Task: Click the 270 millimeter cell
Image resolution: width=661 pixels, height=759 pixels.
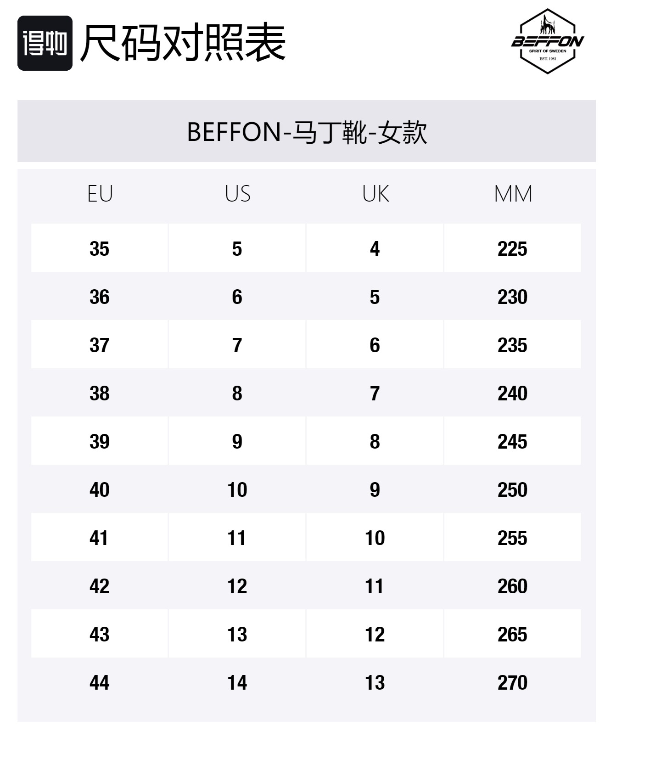Action: pos(512,682)
